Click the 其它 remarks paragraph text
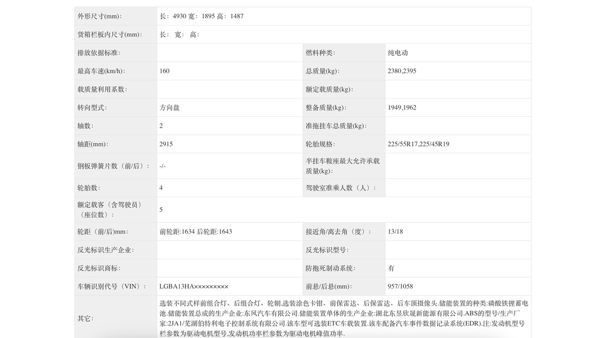Screen dimensions: 603x338 tap(344, 318)
